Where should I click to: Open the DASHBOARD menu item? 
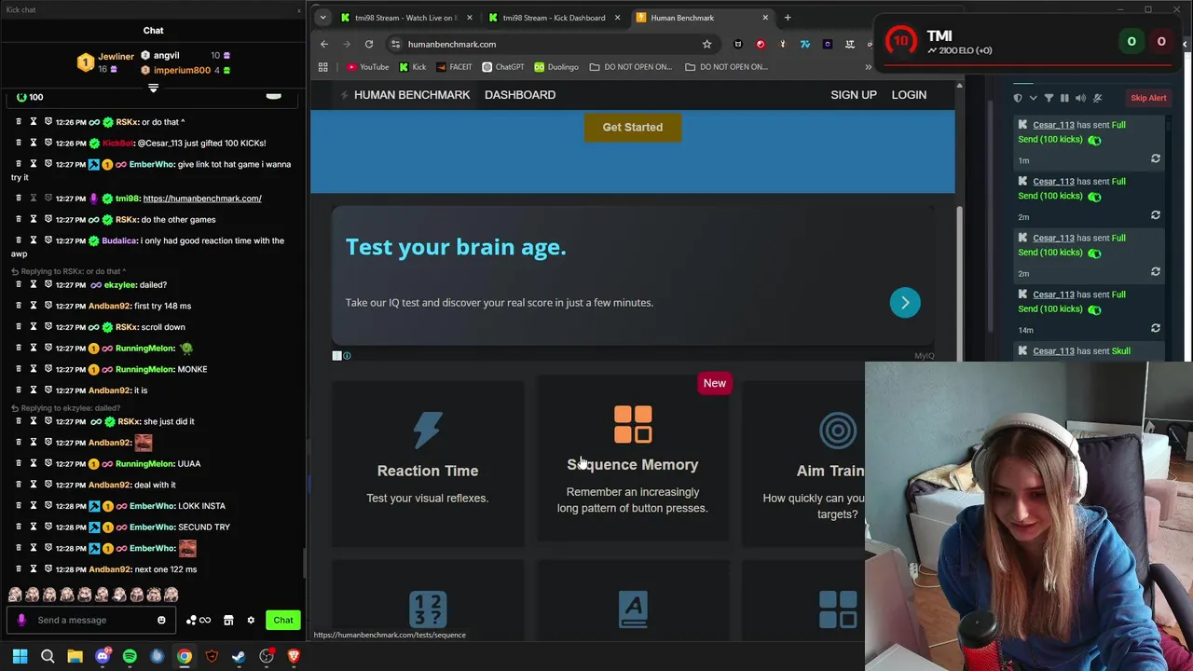click(520, 95)
